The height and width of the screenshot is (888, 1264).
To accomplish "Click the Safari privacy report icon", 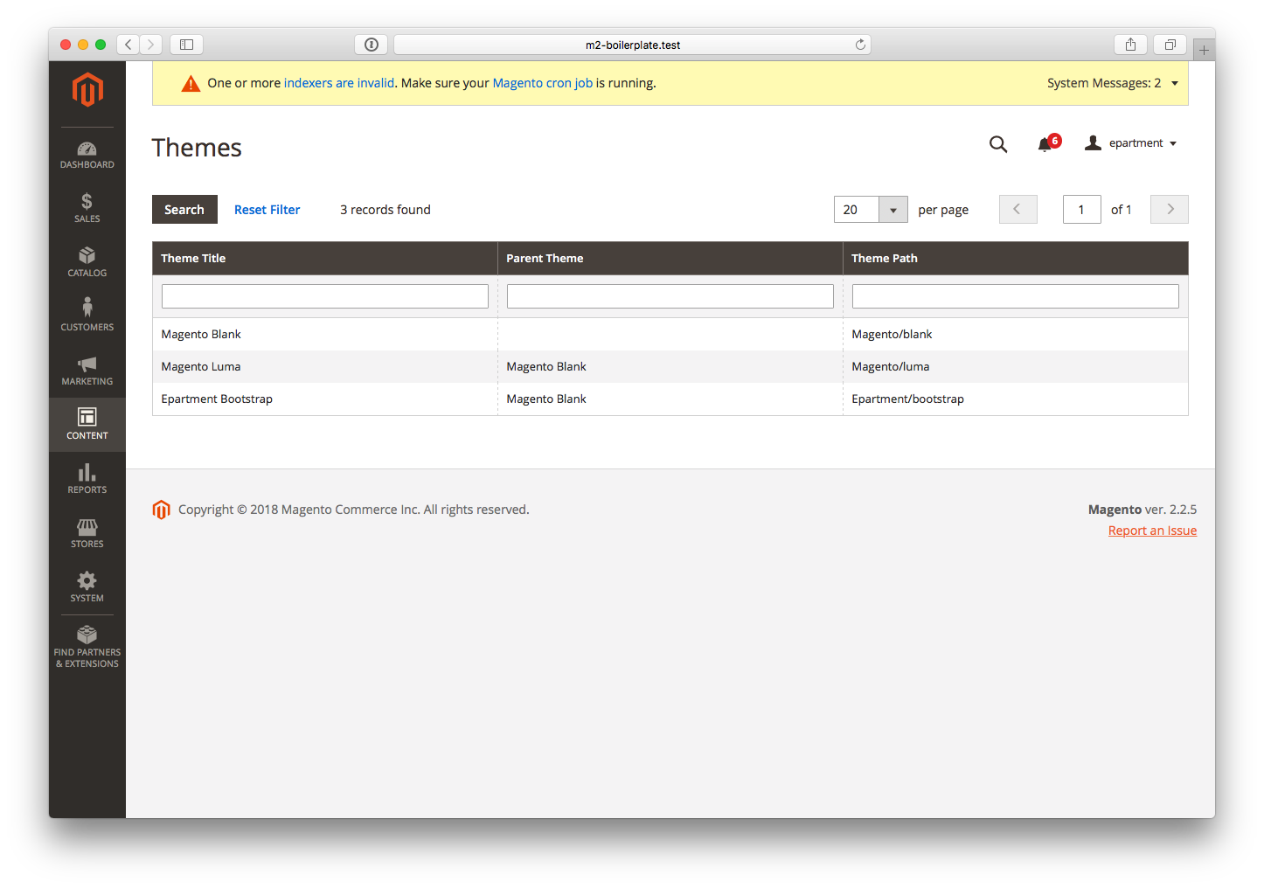I will point(372,45).
